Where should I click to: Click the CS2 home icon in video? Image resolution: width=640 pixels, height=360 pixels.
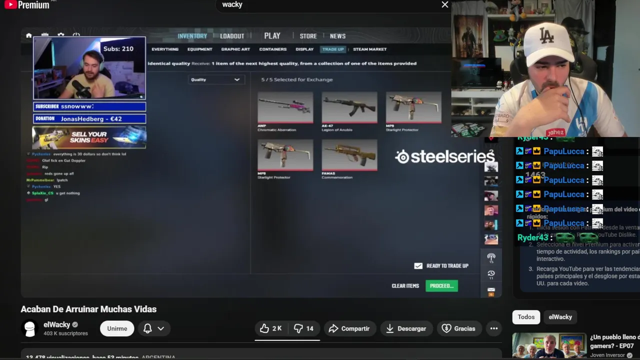tap(28, 35)
